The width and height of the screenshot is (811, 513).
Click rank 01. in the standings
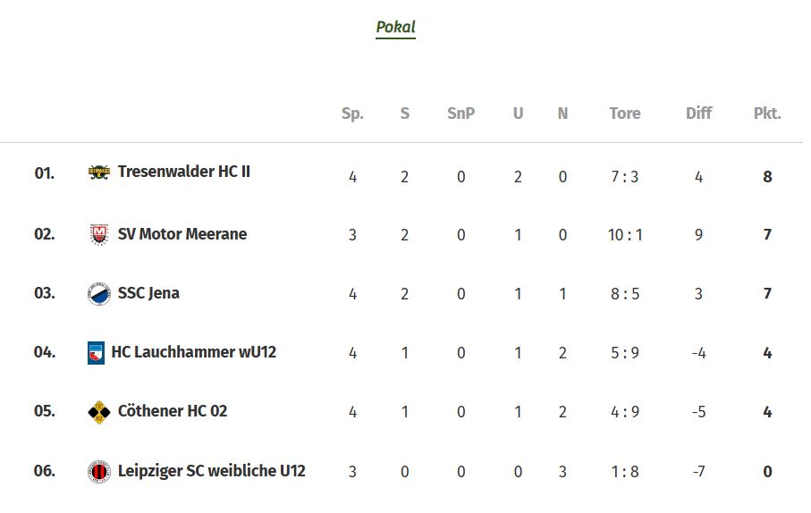point(45,172)
